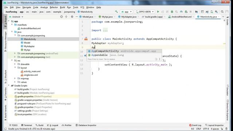Expand com.example.jsonparsing (androidTest) package
Screen dimensions: 233x131
pyautogui.click(x=15, y=53)
